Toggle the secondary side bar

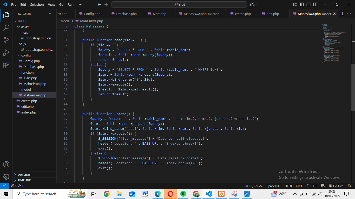pos(315,4)
